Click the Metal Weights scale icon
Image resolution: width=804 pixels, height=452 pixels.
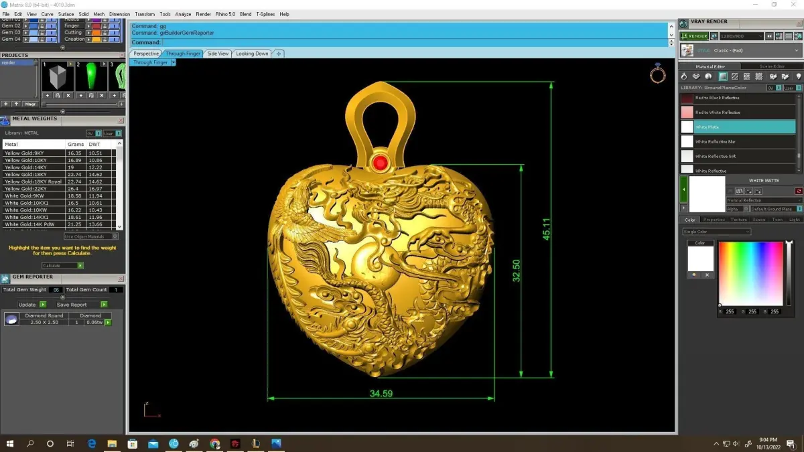coord(5,120)
